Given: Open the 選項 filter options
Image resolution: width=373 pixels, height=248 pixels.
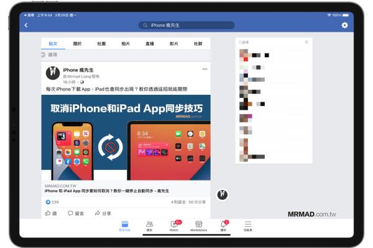Looking at the screenshot, I should [49, 55].
